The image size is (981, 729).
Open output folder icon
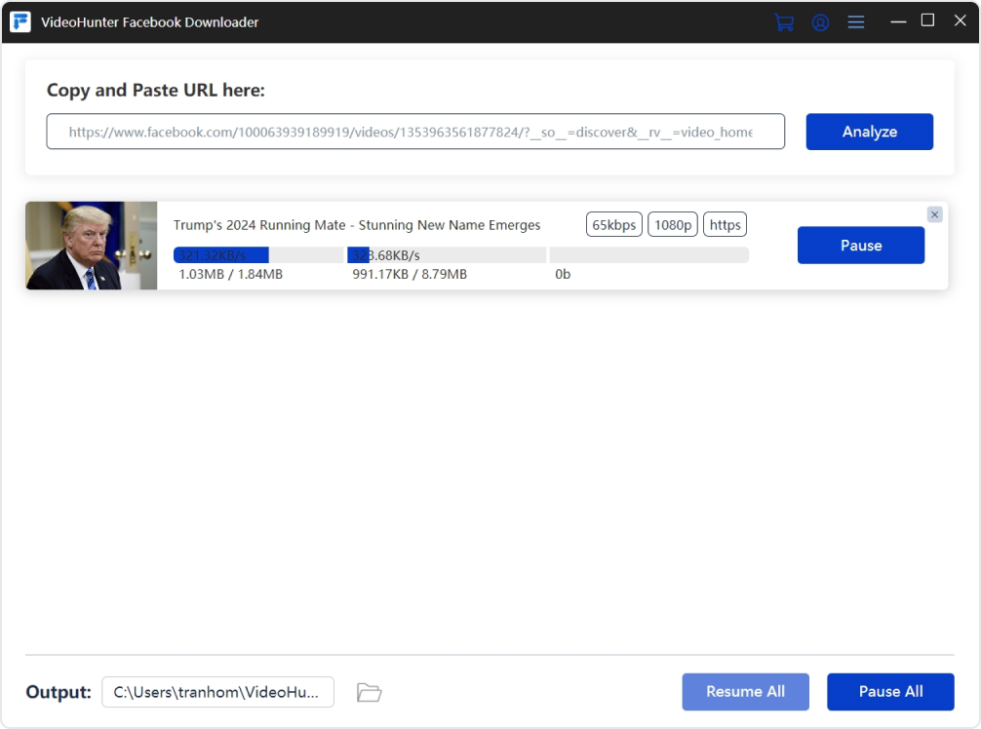370,692
